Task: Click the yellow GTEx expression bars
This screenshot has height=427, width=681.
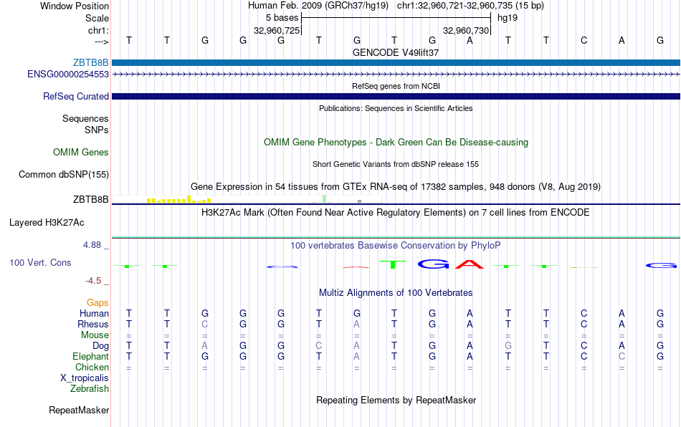Action: pyautogui.click(x=178, y=200)
